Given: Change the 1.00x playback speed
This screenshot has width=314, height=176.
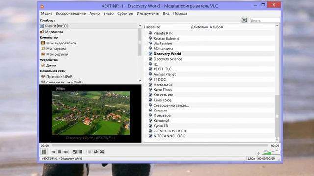Looking at the screenshot, I should point(251,158).
